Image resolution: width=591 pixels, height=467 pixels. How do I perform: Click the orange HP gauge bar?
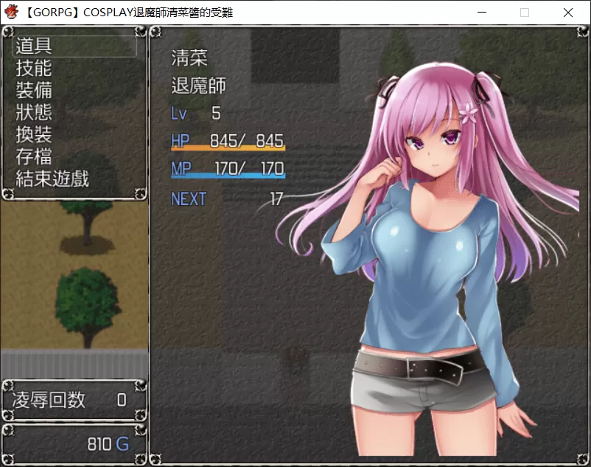click(228, 148)
